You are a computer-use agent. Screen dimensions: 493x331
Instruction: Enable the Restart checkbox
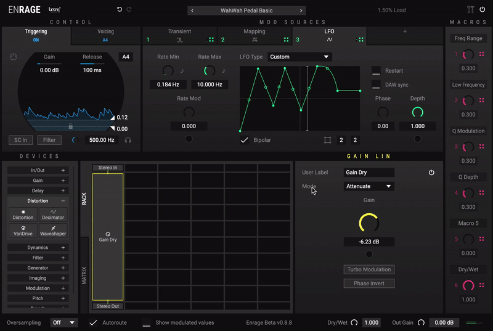375,71
